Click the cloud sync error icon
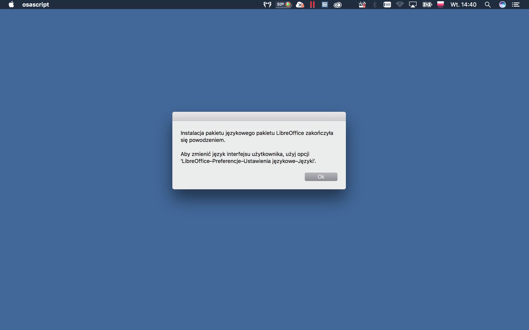 click(300, 5)
